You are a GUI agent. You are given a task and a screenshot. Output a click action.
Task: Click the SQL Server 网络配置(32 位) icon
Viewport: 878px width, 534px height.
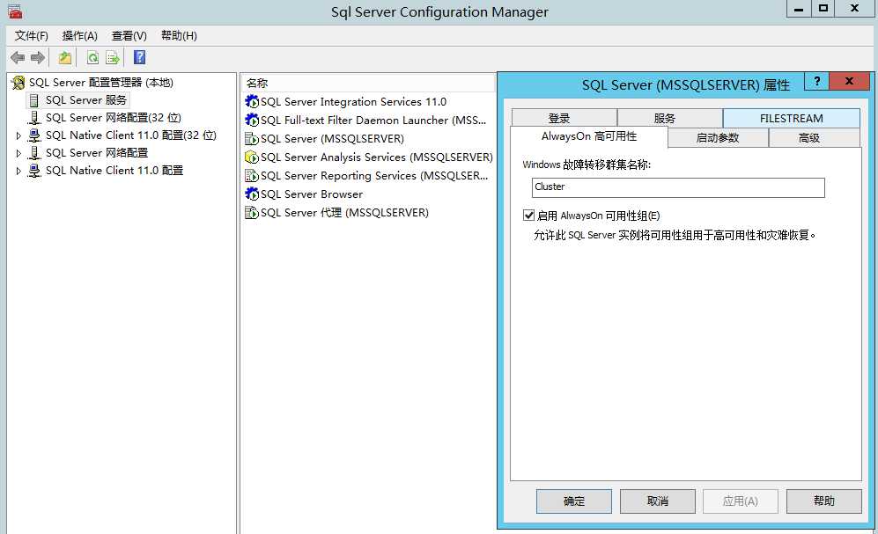(x=34, y=118)
